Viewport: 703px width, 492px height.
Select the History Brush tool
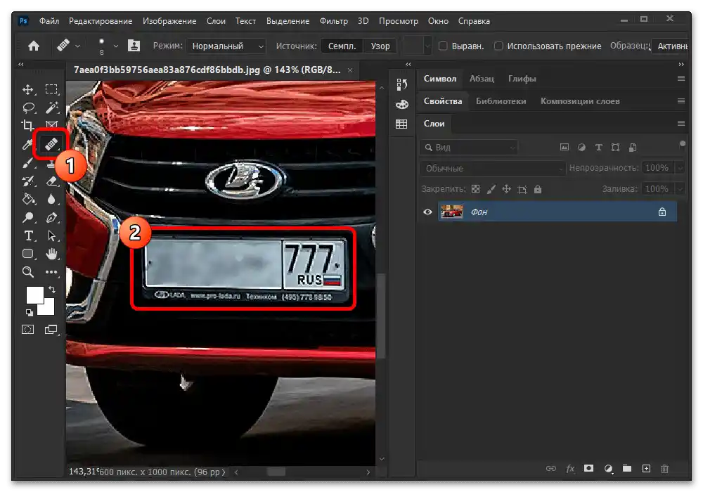28,181
